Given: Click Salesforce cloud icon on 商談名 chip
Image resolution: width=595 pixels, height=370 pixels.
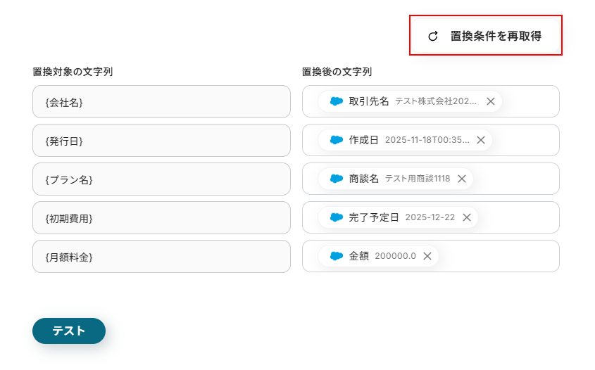Looking at the screenshot, I should pos(337,179).
